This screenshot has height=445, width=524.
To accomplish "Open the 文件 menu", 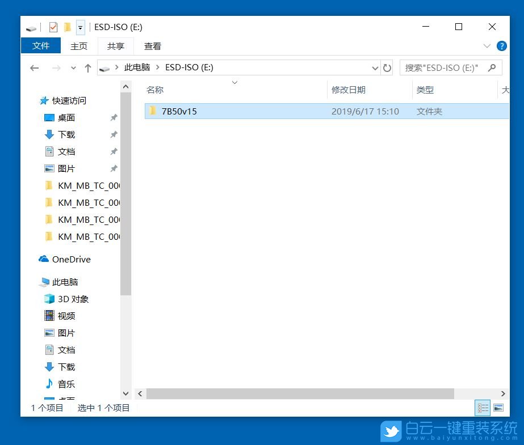I will (40, 46).
